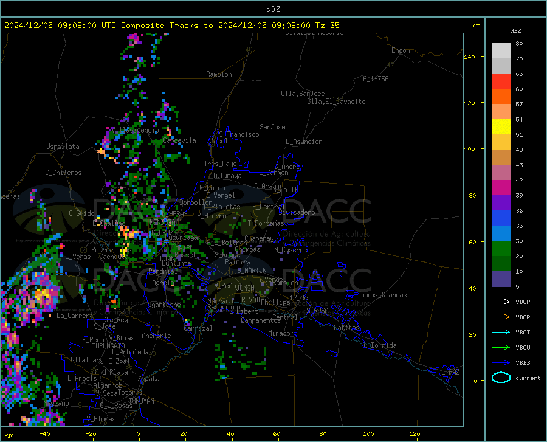Click the 'RIVAD' map label
547x442 pixels.
[250, 299]
